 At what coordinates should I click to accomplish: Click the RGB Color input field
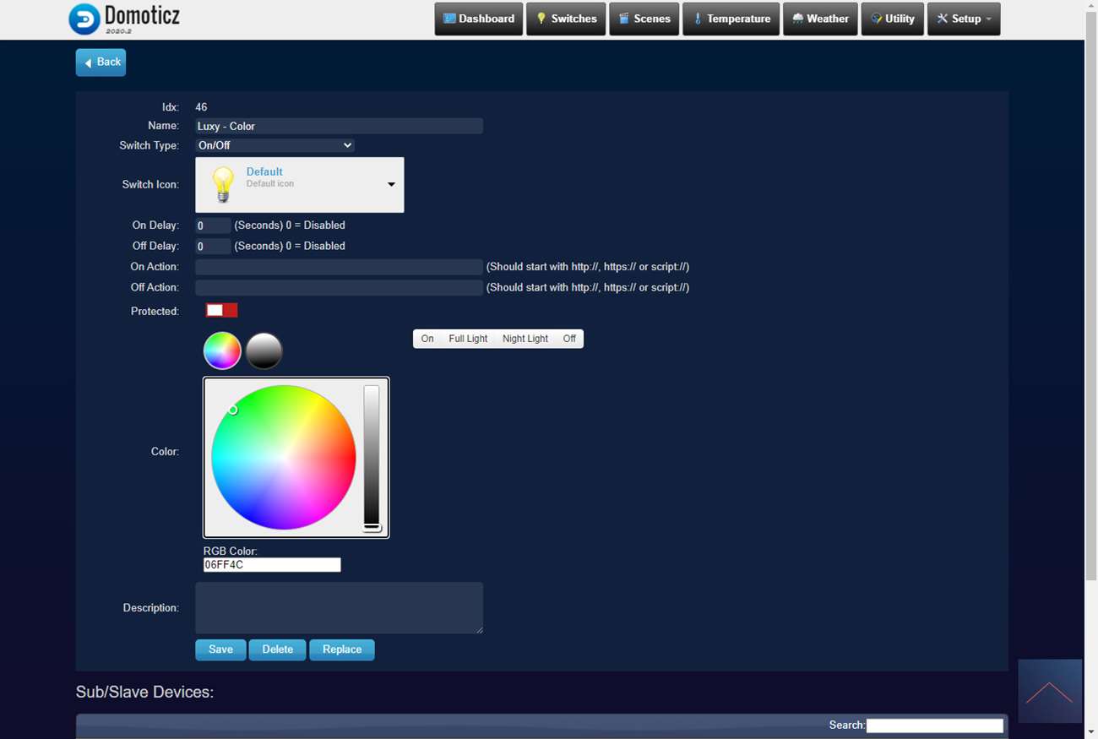pyautogui.click(x=272, y=565)
